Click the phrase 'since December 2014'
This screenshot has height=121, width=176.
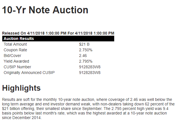(21, 118)
